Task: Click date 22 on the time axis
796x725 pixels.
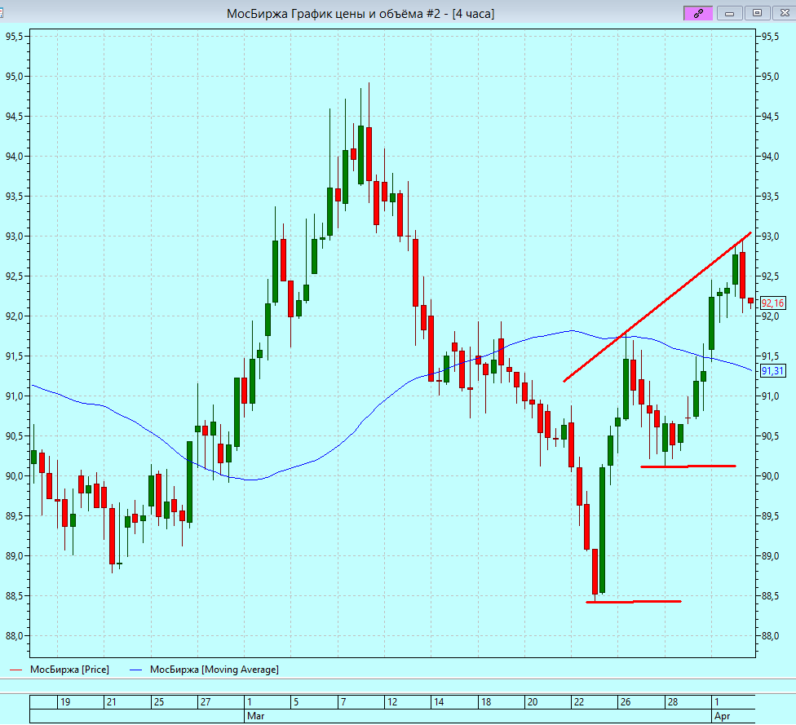Action: [579, 702]
